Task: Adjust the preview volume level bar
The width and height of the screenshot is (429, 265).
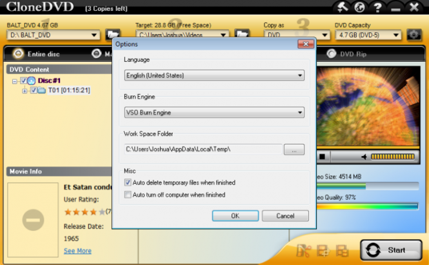Action: (393, 157)
